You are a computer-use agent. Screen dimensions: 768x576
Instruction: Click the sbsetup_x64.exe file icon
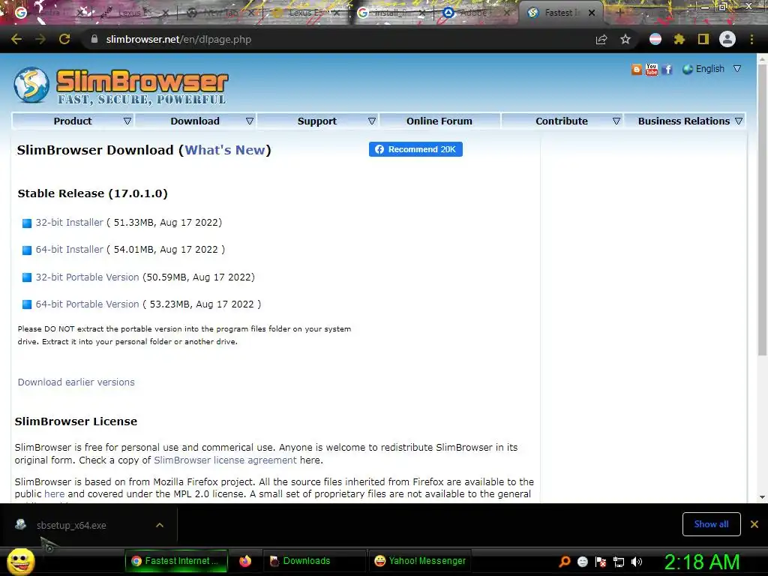[x=20, y=524]
